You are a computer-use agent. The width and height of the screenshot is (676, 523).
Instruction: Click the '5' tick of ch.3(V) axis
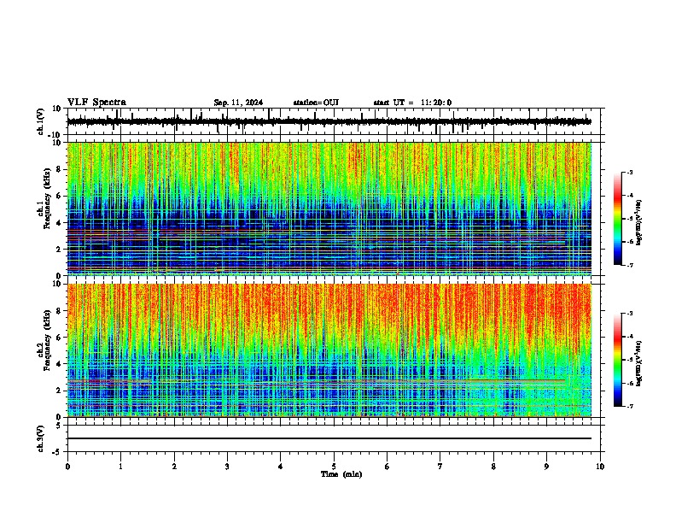pyautogui.click(x=60, y=426)
